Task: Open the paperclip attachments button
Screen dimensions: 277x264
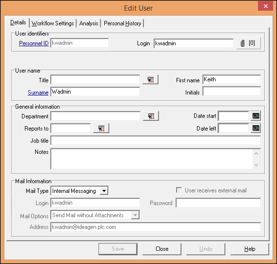Action: click(248, 43)
